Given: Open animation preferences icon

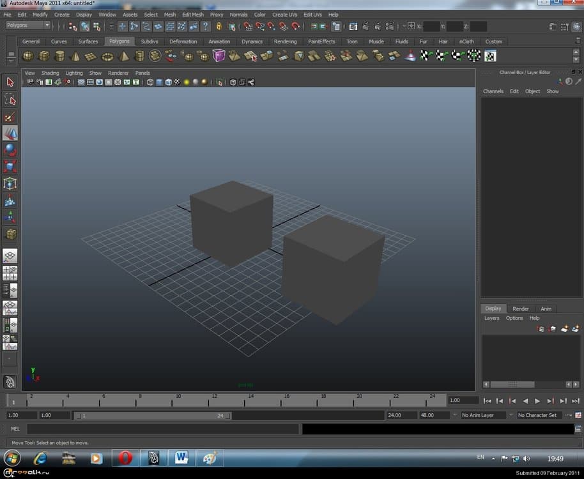Looking at the screenshot, I should 578,415.
